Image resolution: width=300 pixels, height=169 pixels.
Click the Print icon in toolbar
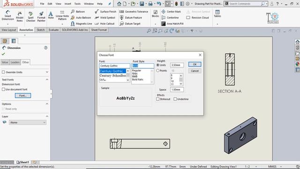pyautogui.click(x=150, y=4)
